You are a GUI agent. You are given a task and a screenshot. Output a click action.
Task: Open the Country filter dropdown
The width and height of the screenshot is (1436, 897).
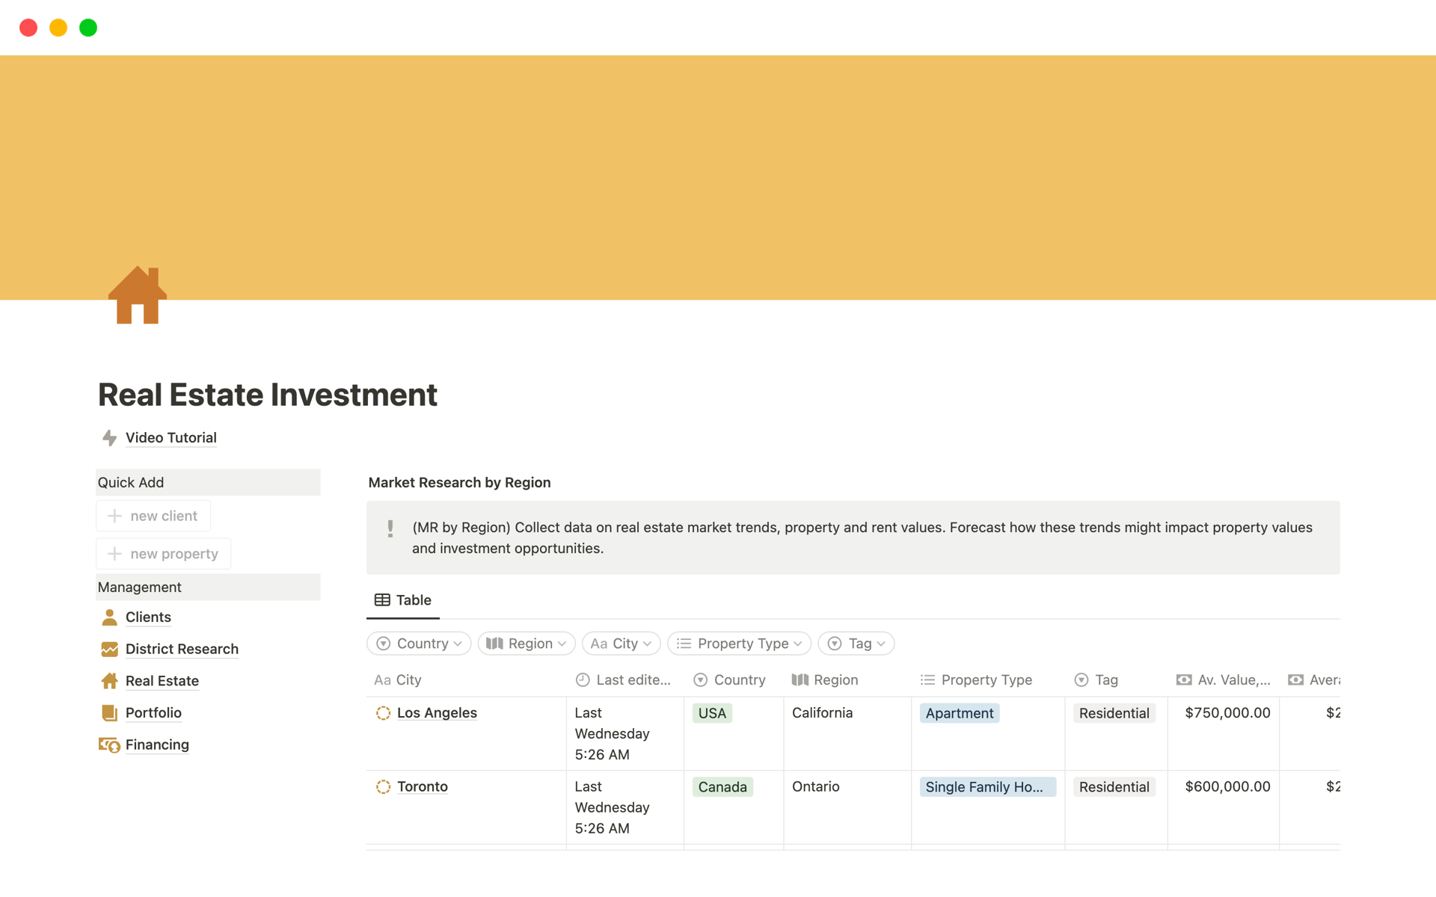click(x=419, y=644)
